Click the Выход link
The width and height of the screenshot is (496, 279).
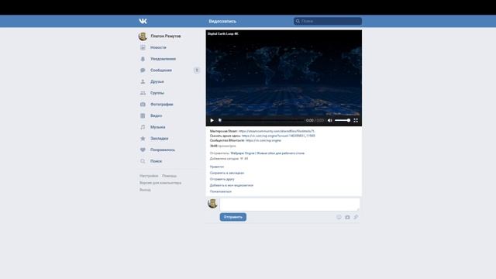click(145, 190)
